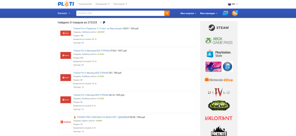Click price $6,14 / 605 руб.
Screen dimensions: 296x136
pyautogui.click(x=117, y=95)
